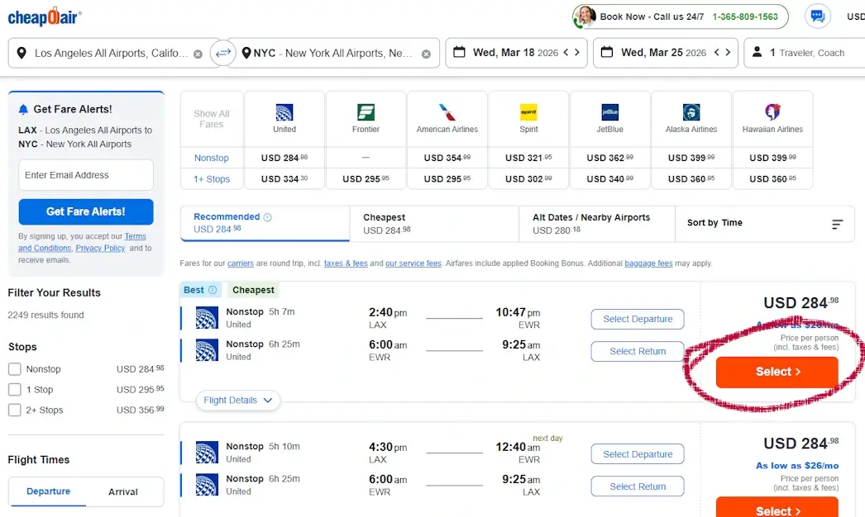The width and height of the screenshot is (865, 517).
Task: Click info icon next to Recommended
Action: coord(267,217)
